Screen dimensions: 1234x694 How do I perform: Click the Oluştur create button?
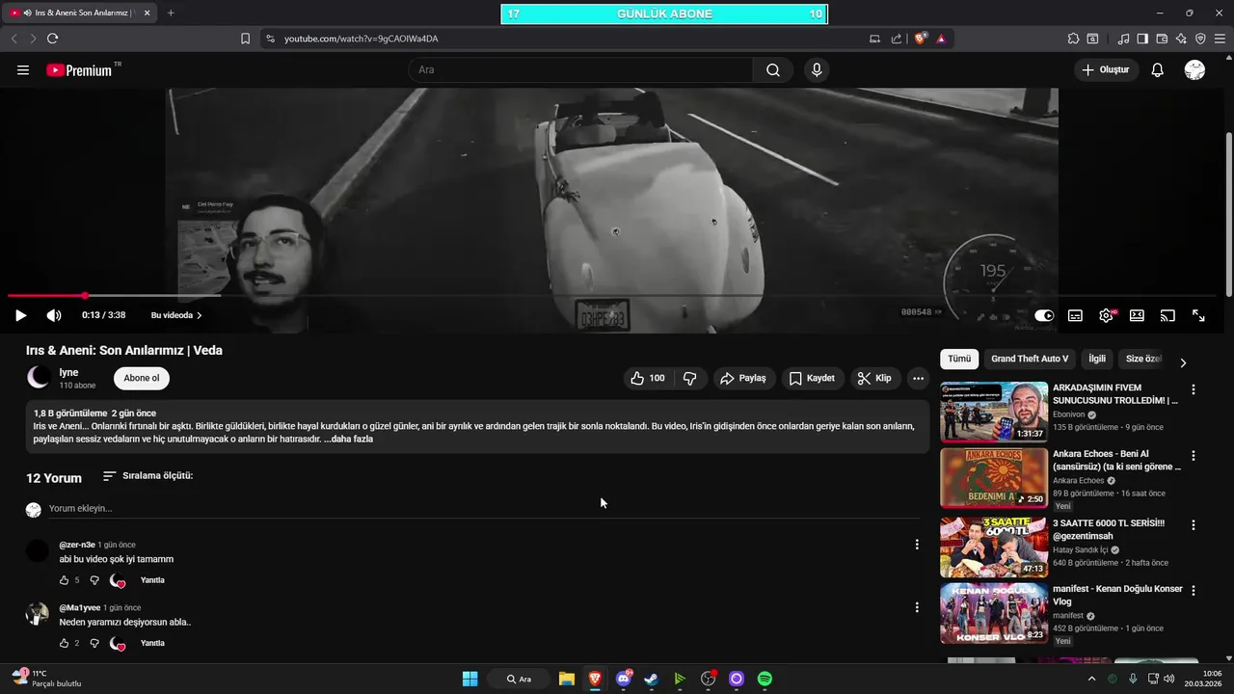point(1106,70)
